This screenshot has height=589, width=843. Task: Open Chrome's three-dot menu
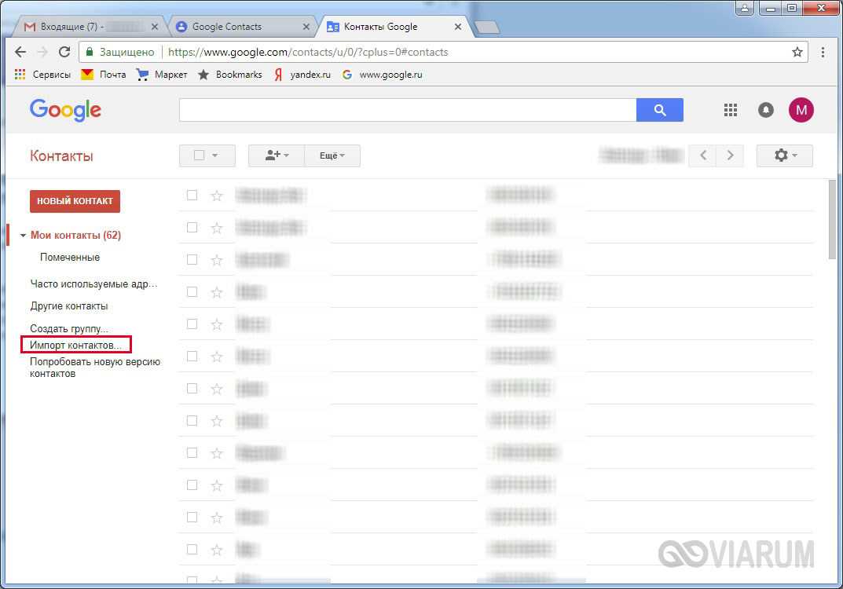[823, 53]
